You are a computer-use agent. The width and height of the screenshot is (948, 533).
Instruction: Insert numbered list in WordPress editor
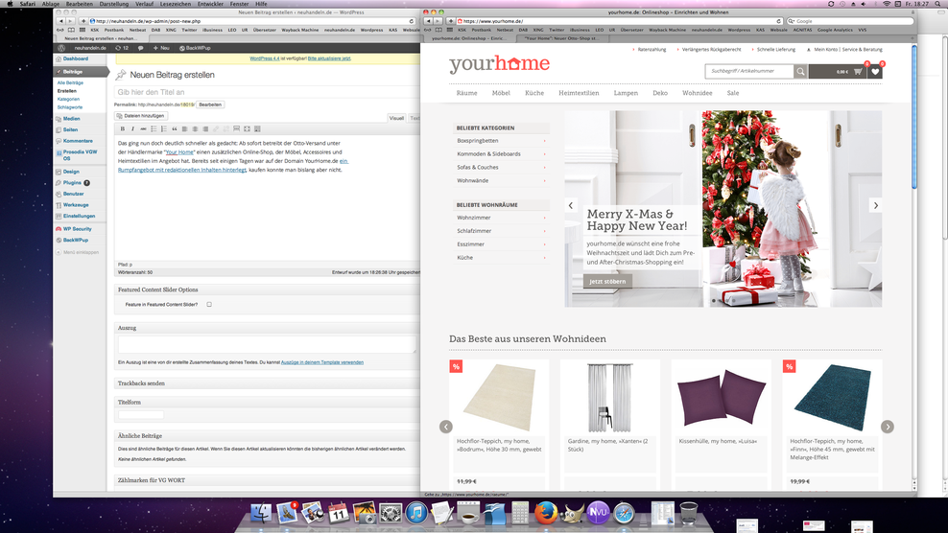click(x=164, y=128)
